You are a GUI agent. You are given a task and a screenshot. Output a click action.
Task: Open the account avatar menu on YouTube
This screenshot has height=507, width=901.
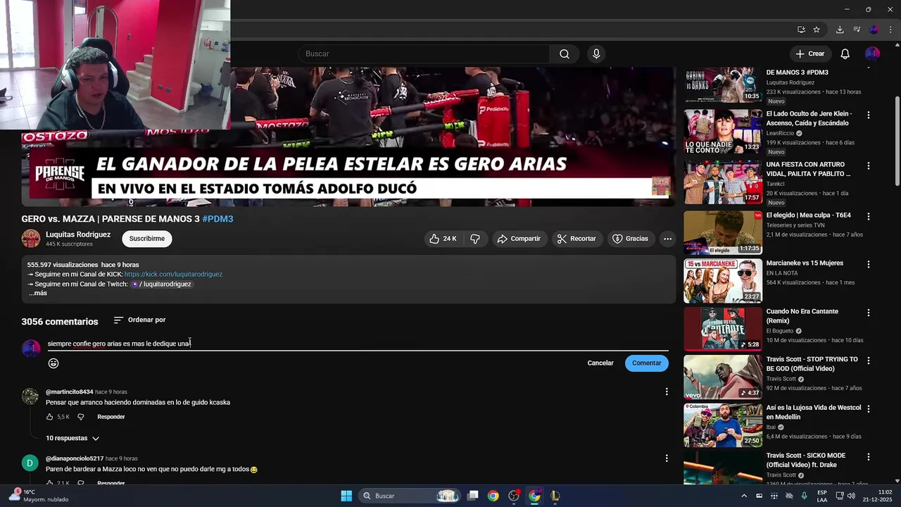872,54
